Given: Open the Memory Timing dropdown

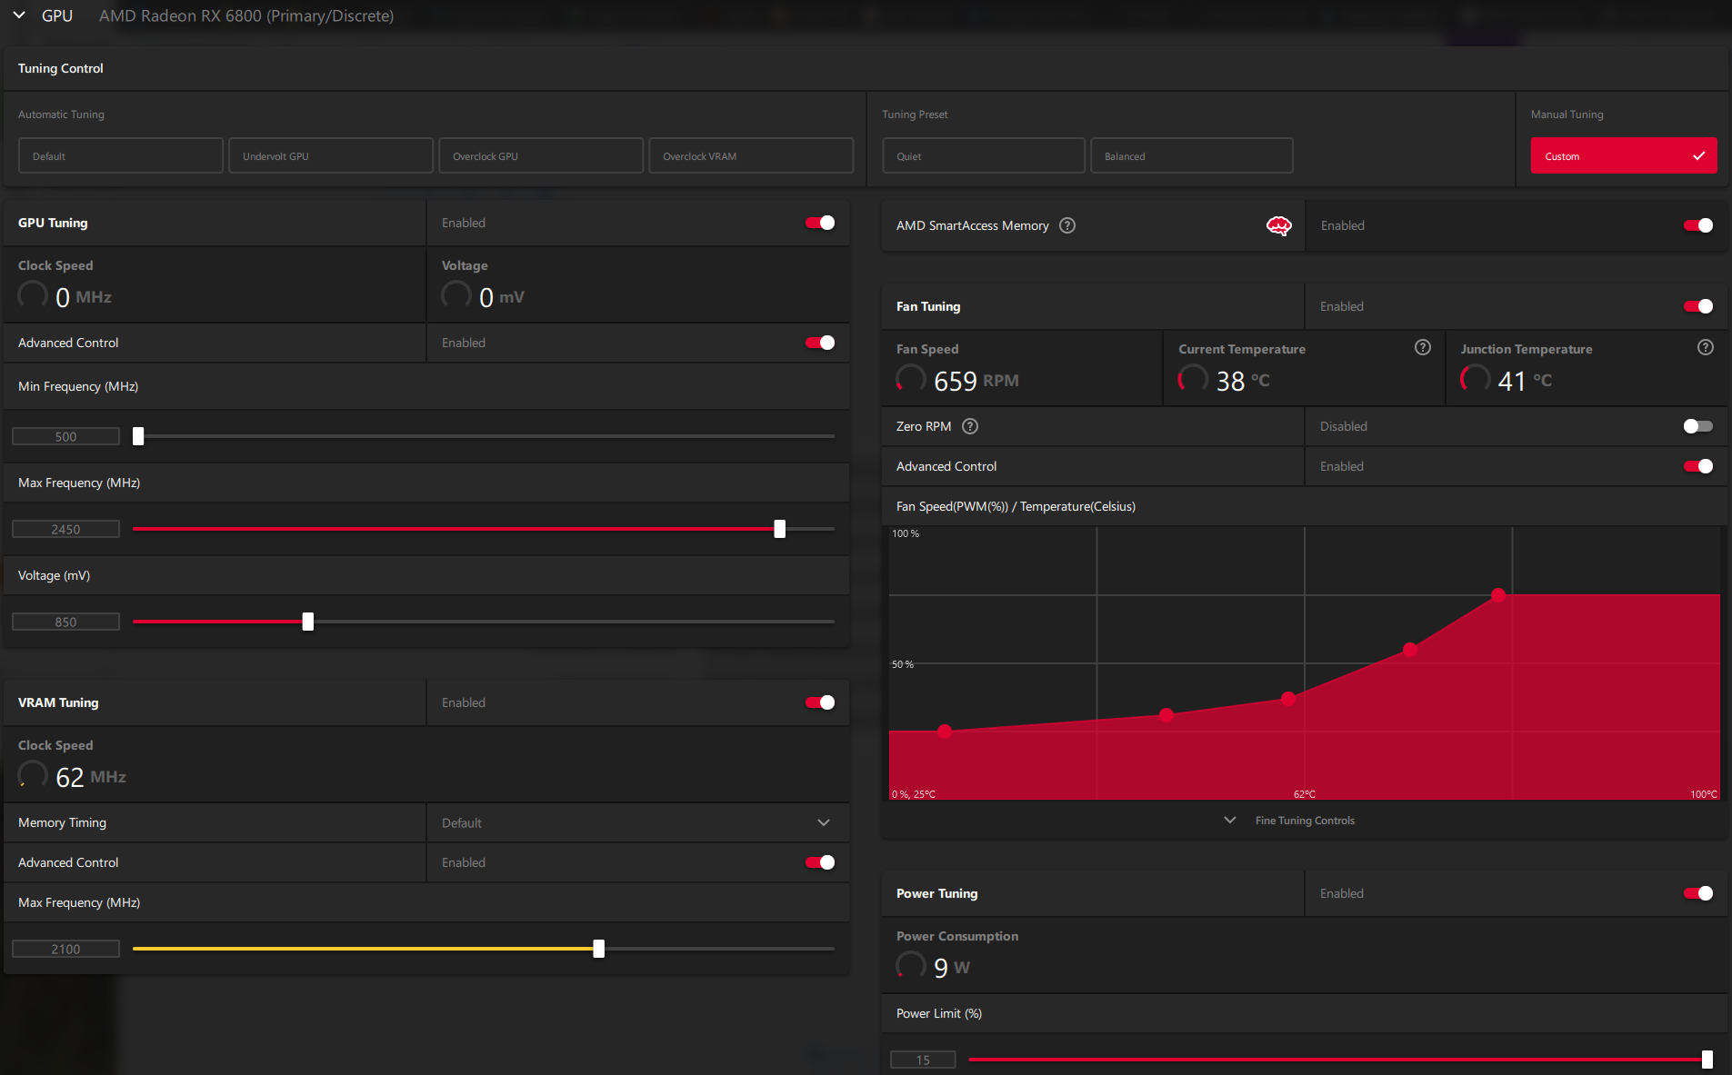Looking at the screenshot, I should pos(637,822).
